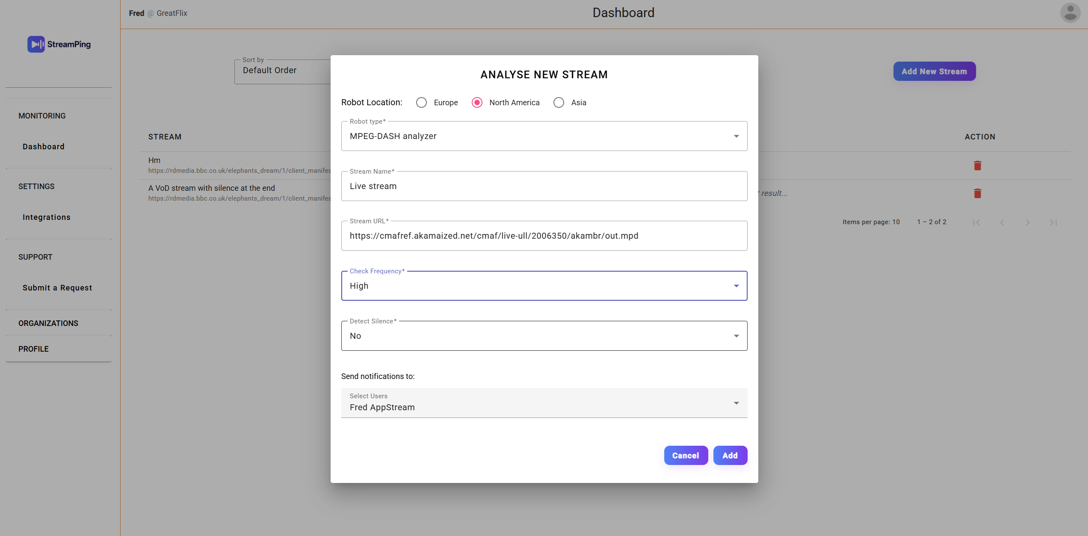Image resolution: width=1088 pixels, height=536 pixels.
Task: Navigate to the Integrations page
Action: (x=47, y=217)
